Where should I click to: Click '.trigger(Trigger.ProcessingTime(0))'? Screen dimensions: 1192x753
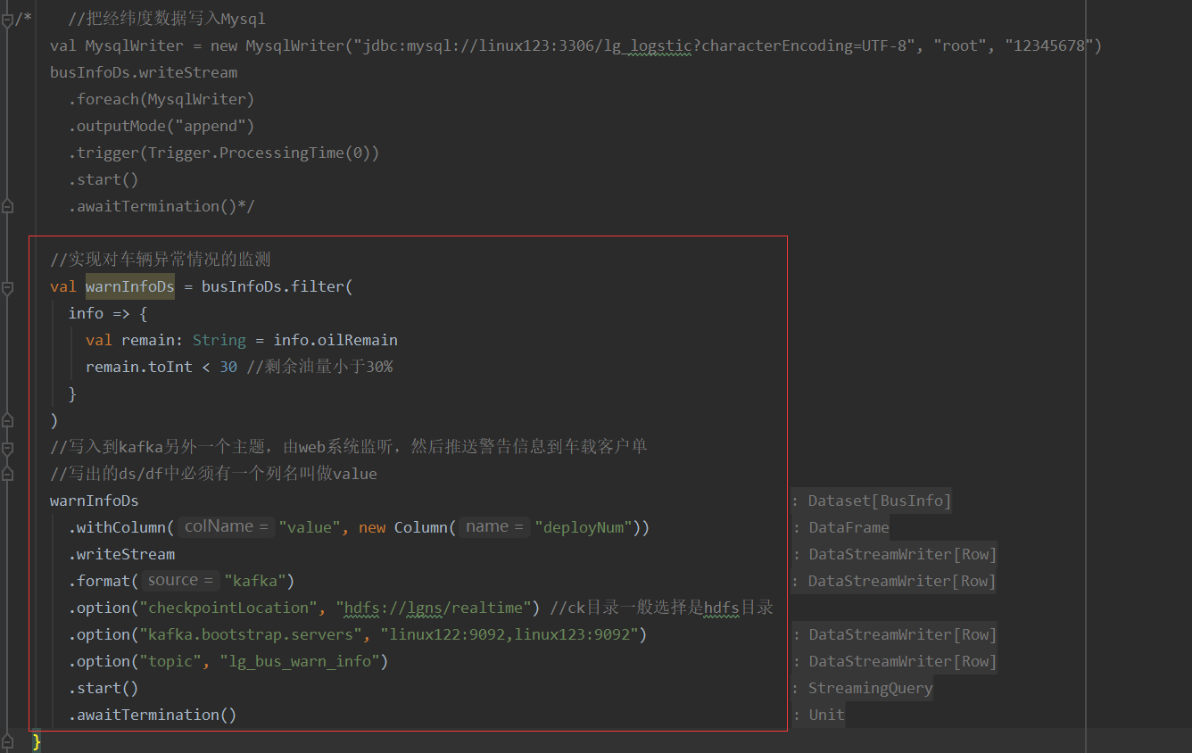click(x=224, y=153)
